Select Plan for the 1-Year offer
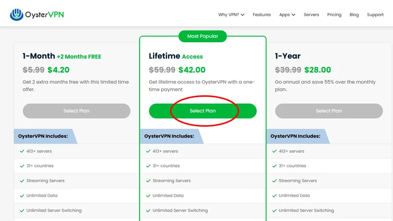The image size is (393, 221). (x=329, y=111)
